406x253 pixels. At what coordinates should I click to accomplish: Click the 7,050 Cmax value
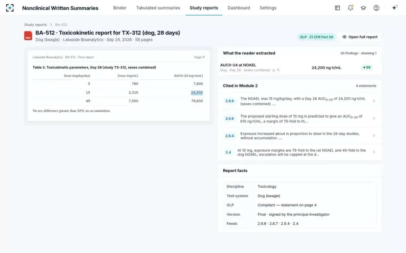(x=133, y=101)
